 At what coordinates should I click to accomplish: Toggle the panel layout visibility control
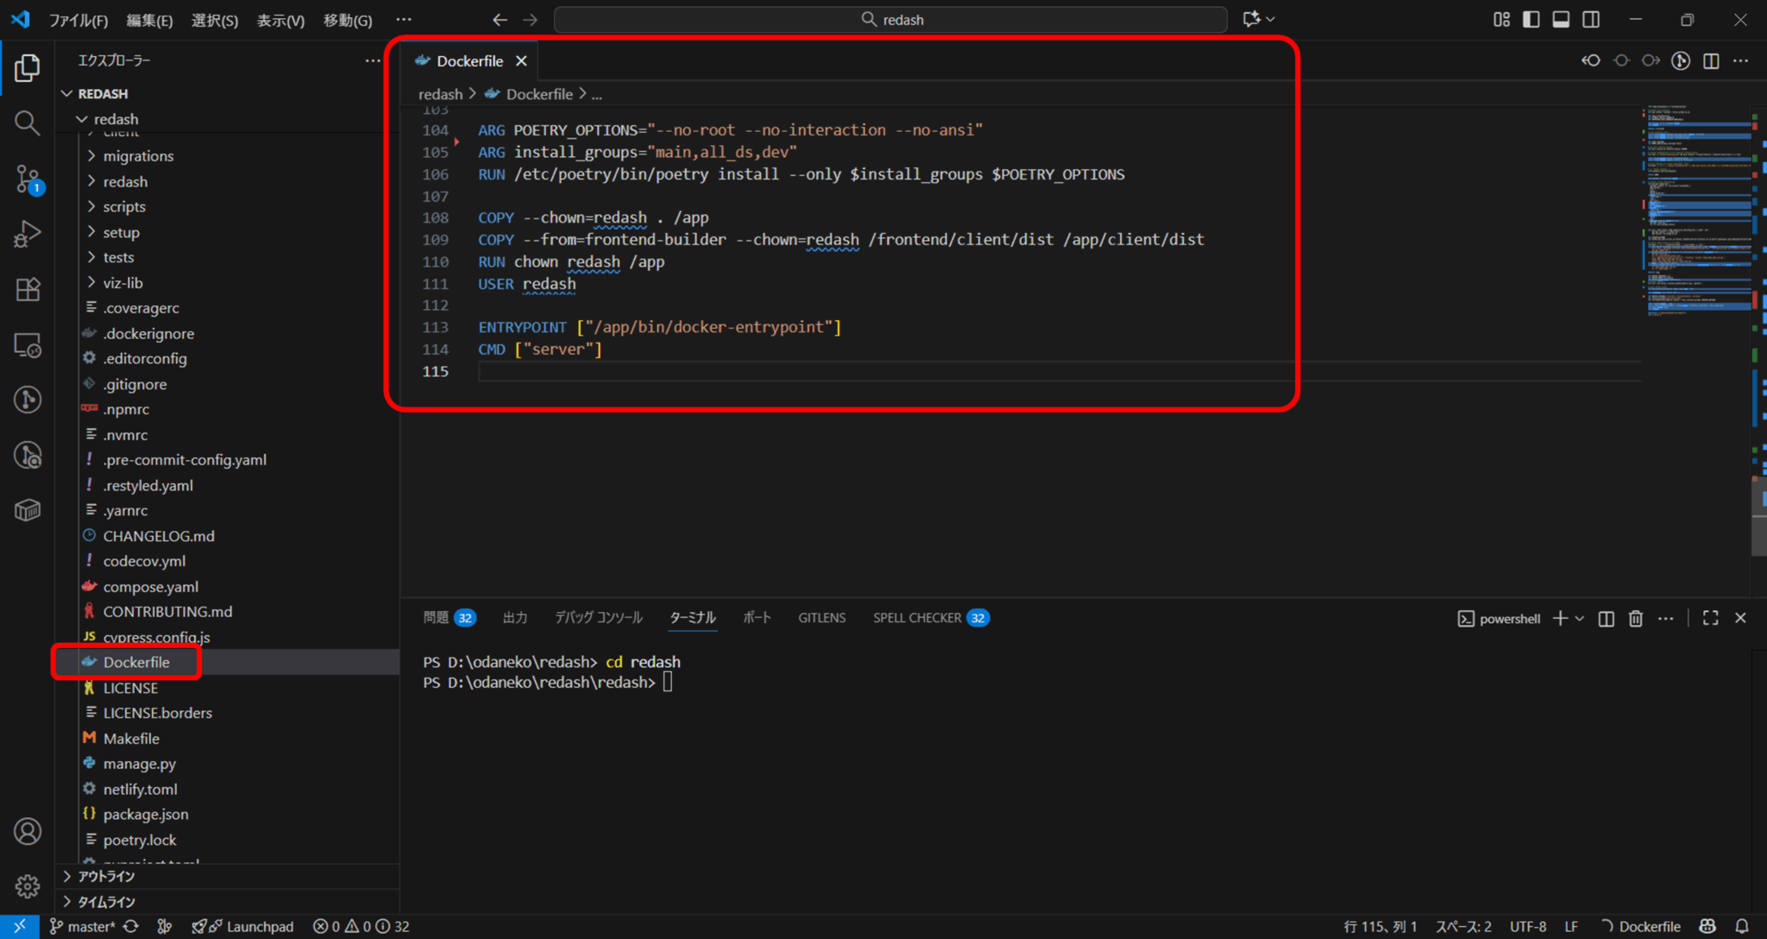pyautogui.click(x=1560, y=19)
